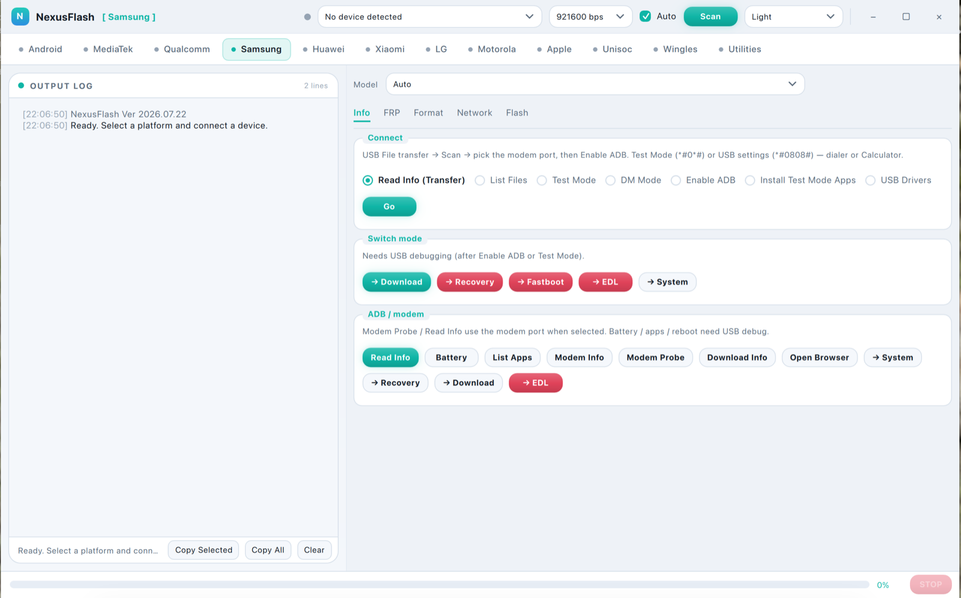961x598 pixels.
Task: Click the Modem Info button
Action: pyautogui.click(x=580, y=358)
